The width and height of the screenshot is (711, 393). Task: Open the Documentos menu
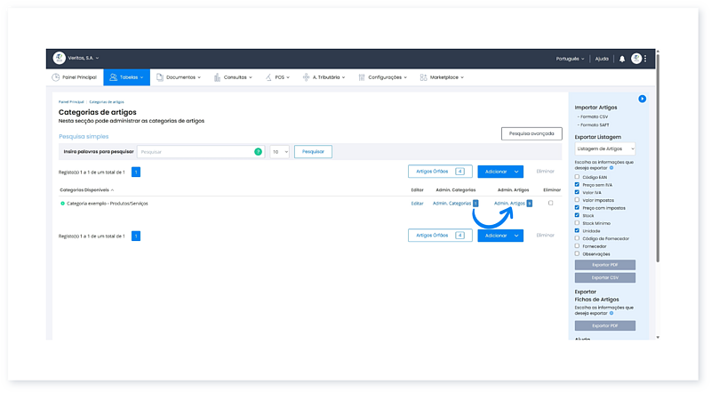pos(179,77)
